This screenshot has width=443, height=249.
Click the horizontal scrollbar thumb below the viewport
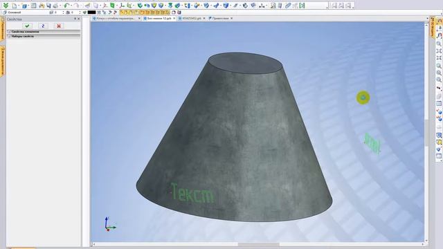coord(258,244)
